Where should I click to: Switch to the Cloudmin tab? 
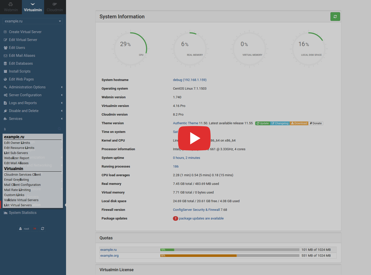pos(55,7)
